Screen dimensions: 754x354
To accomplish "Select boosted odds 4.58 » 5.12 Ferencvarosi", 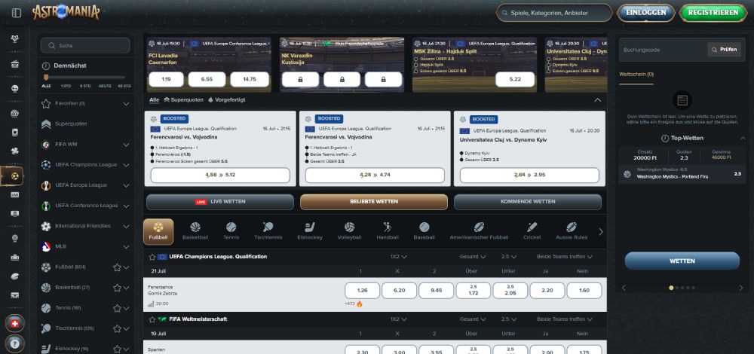I will 220,175.
